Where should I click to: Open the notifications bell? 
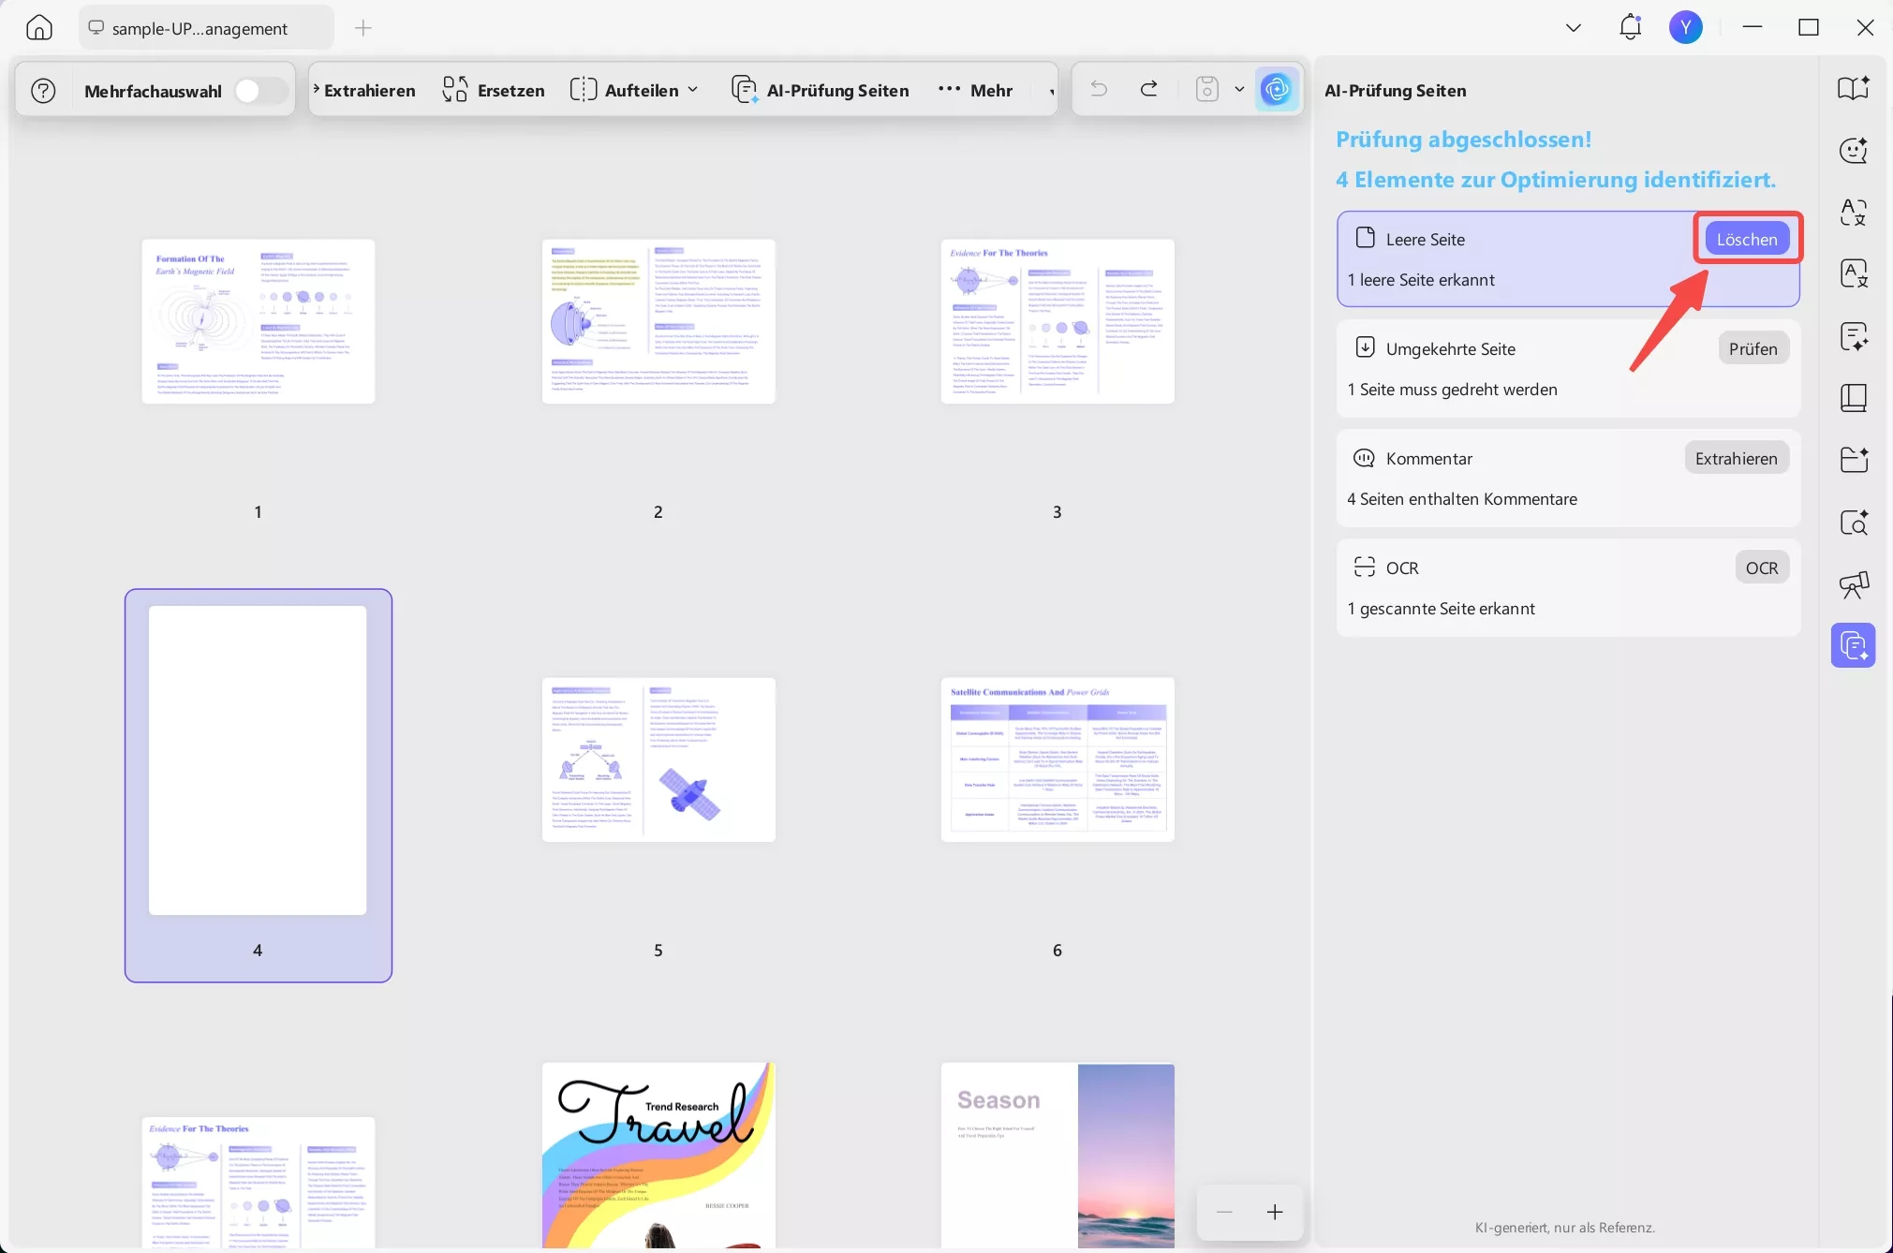[x=1630, y=27]
